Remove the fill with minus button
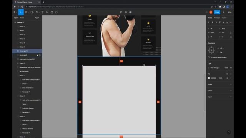 coord(231,78)
